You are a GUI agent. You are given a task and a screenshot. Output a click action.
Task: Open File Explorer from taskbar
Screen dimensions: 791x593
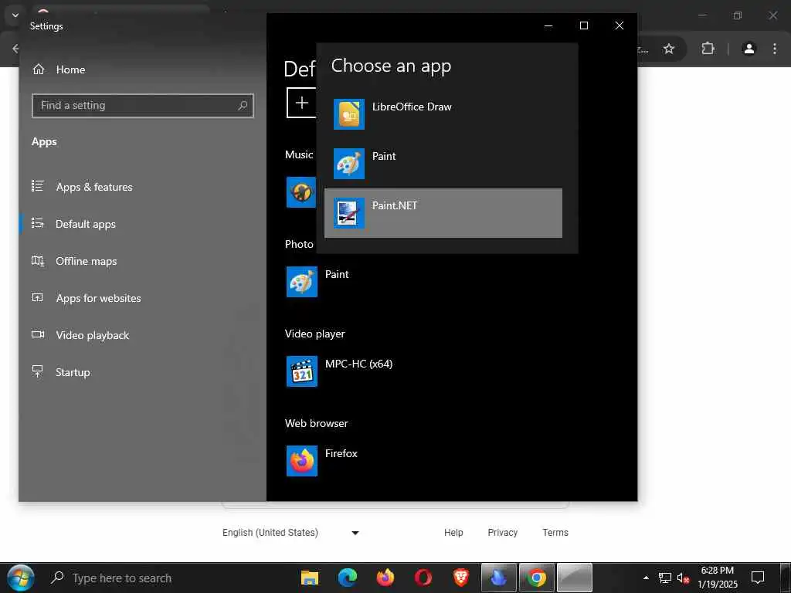tap(309, 578)
